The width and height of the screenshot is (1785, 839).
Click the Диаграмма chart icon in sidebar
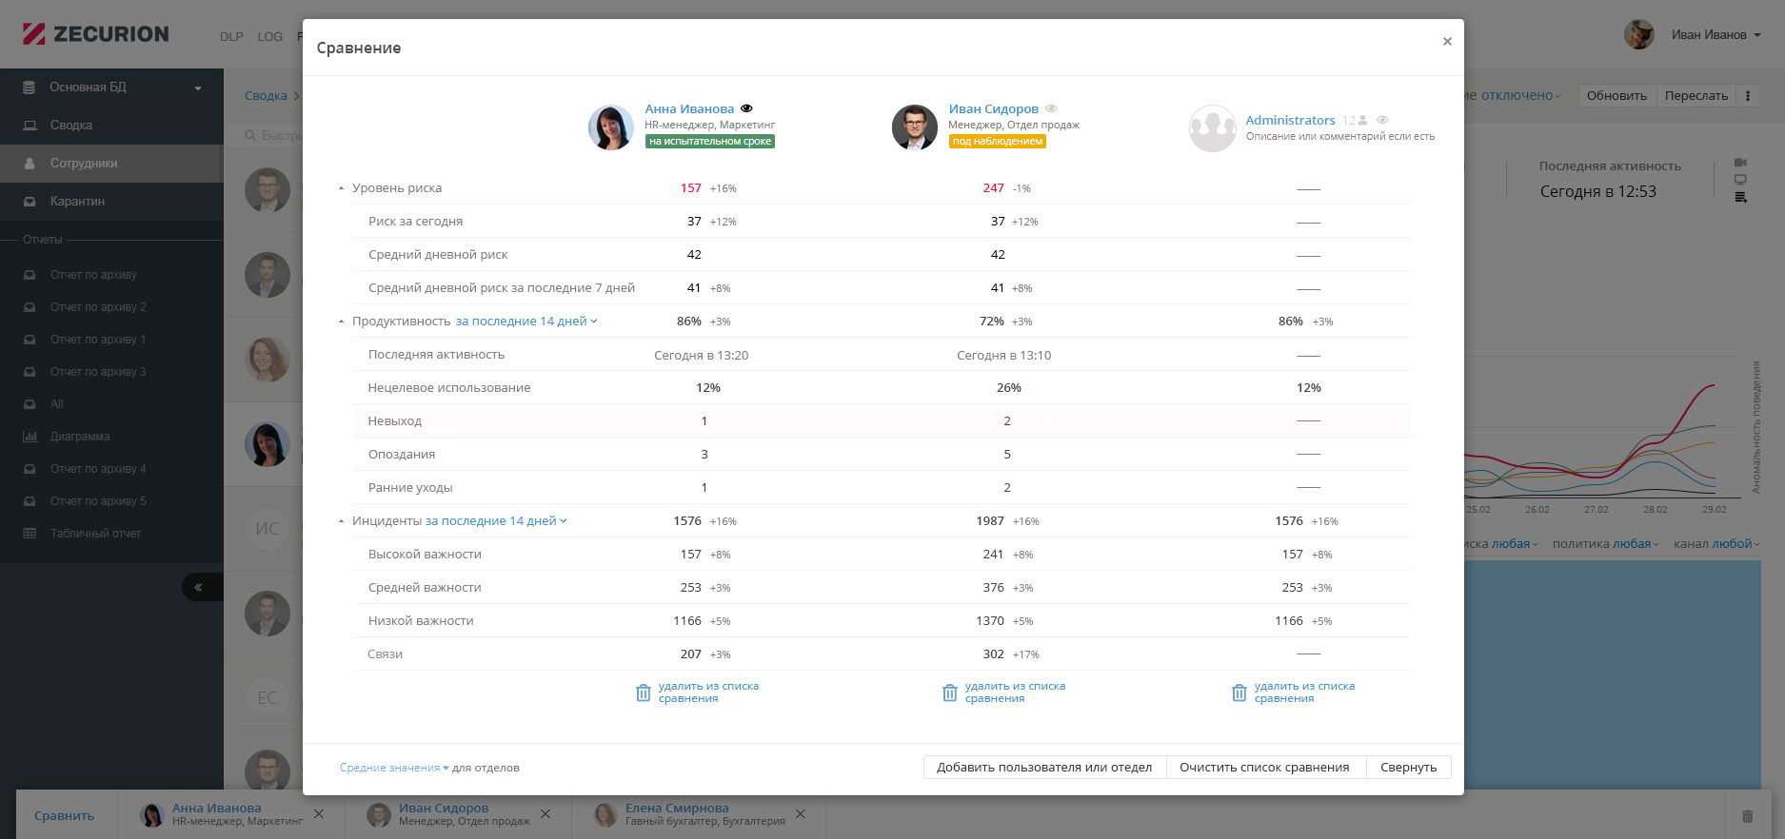point(30,437)
